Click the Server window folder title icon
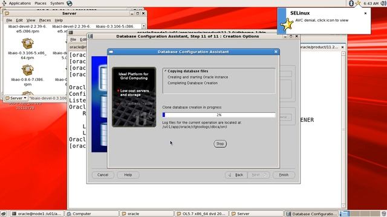This screenshot has width=387, height=217. 7,13
